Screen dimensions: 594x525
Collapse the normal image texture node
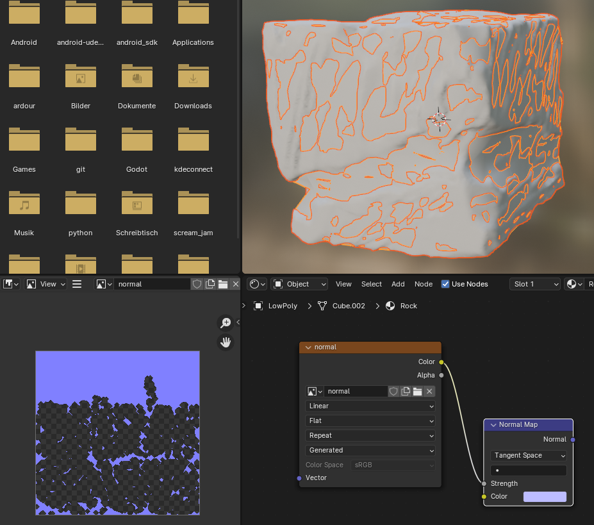tap(308, 347)
